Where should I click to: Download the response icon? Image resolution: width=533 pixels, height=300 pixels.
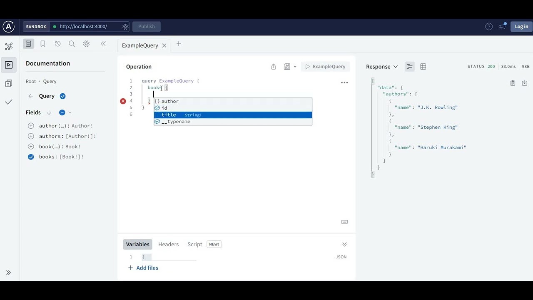[x=524, y=83]
